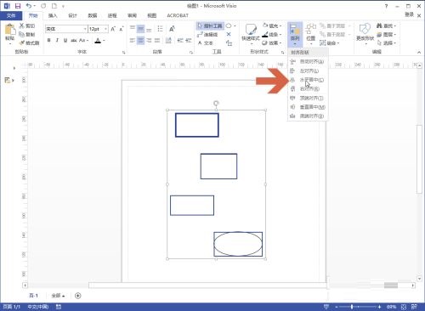Click the Undo arrow icon
This screenshot has width=425, height=311.
tap(29, 6)
